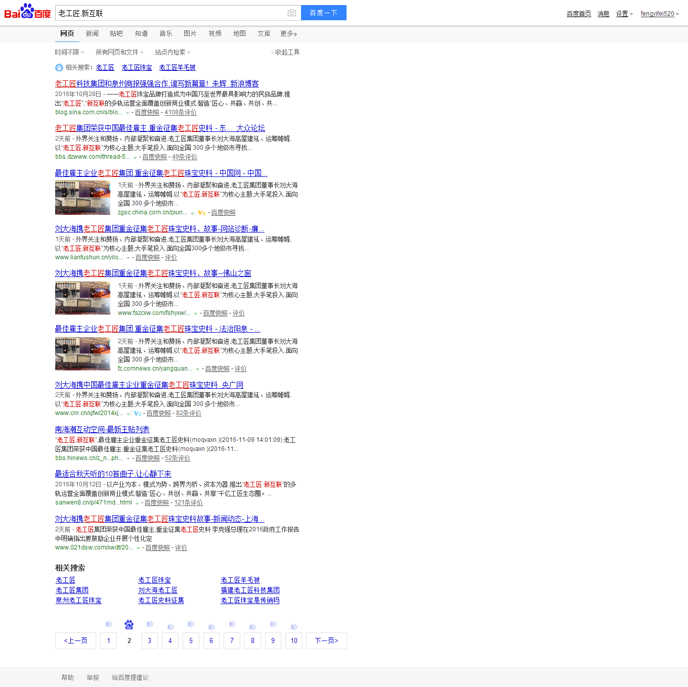Switch to the 新闻 news tab
This screenshot has width=688, height=687.
click(x=92, y=33)
